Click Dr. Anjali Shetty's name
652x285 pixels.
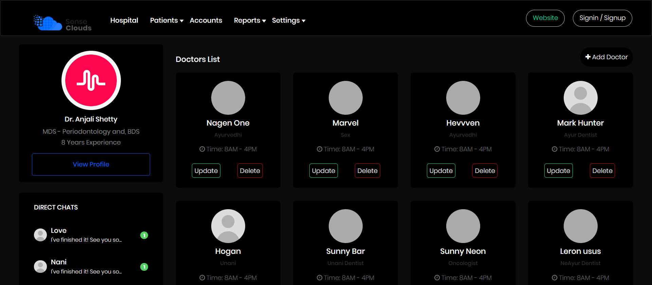pos(91,119)
